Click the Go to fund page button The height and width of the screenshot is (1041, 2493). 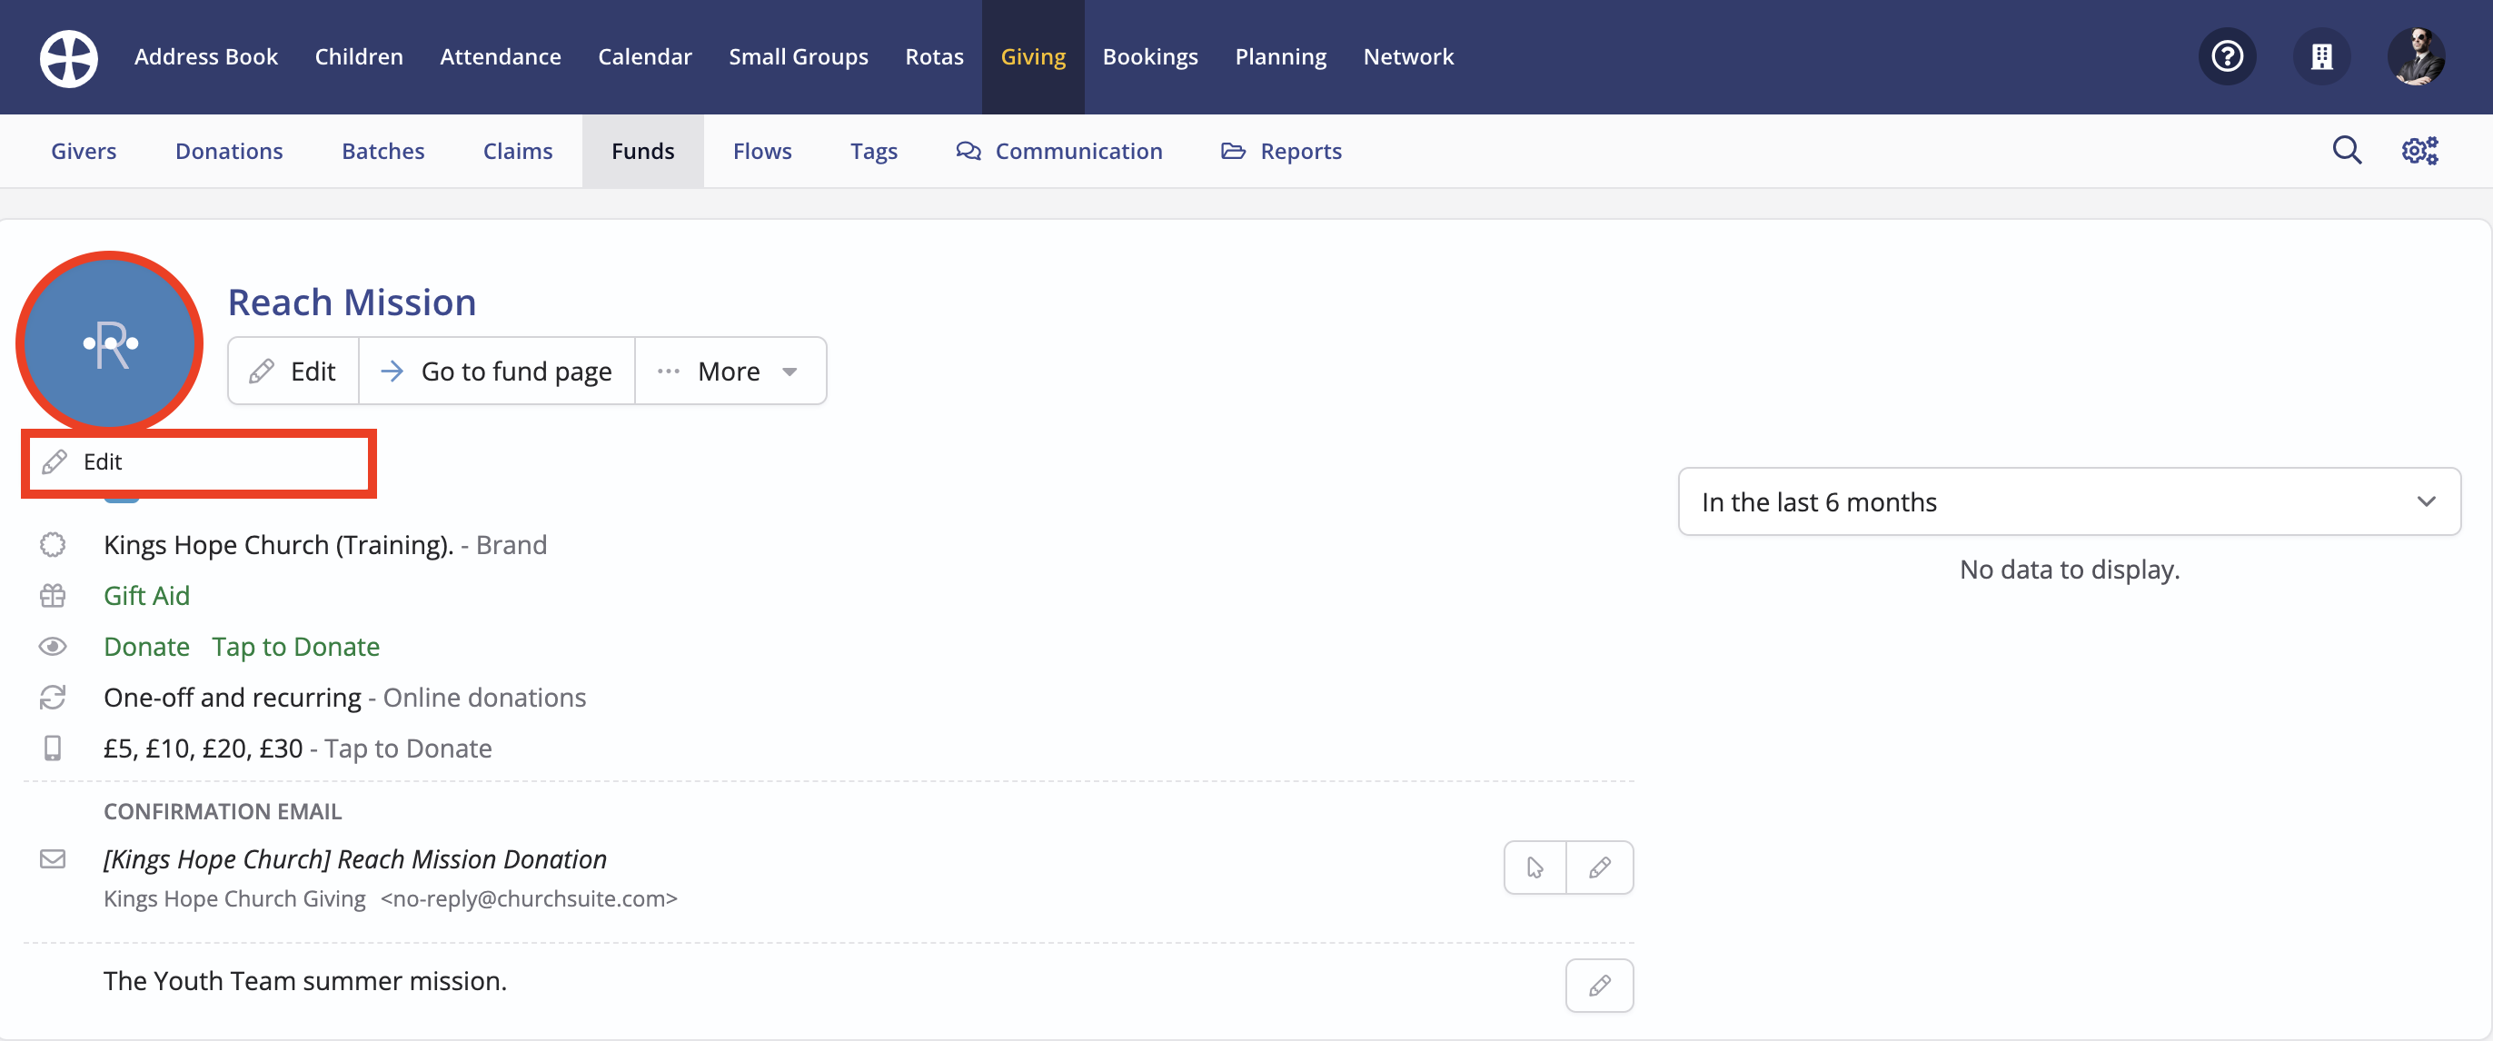(496, 372)
